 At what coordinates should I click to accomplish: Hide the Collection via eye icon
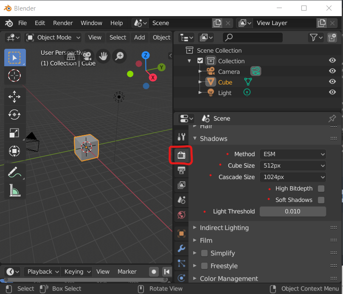[x=332, y=60]
